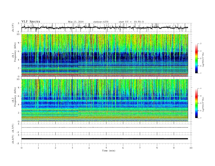Click time axis tick label "5"
Screen dimensions: 215x166
click(x=106, y=148)
